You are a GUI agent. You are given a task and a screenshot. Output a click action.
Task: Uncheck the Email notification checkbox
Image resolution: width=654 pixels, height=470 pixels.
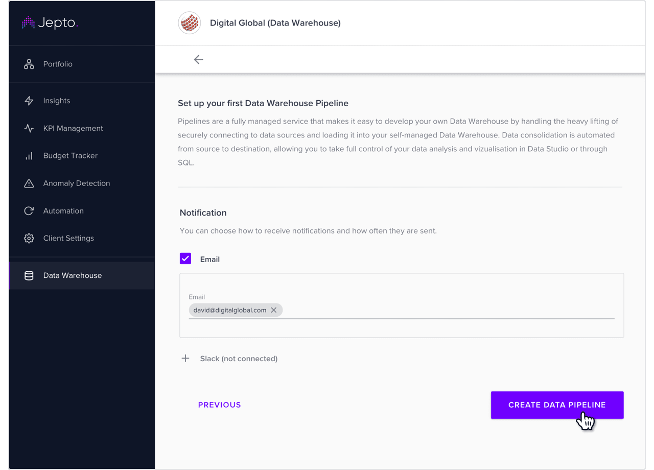[x=185, y=258]
